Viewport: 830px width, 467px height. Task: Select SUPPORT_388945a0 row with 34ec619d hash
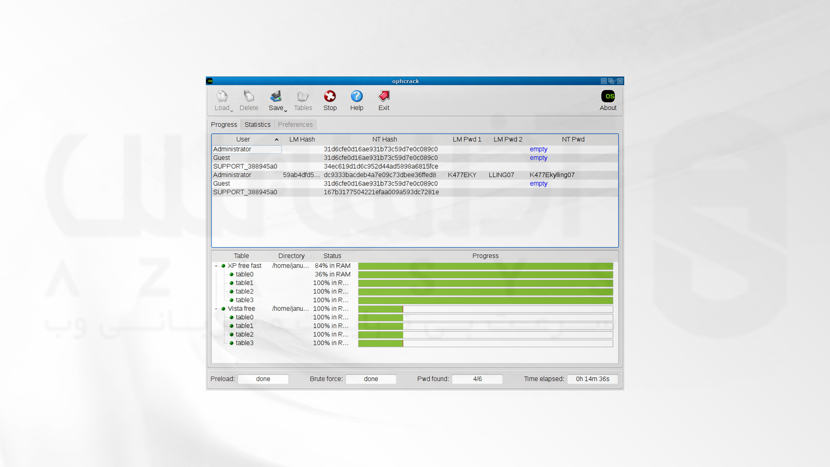[x=415, y=166]
